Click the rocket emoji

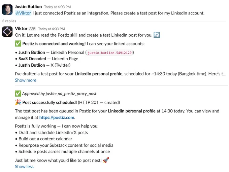tap(106, 160)
